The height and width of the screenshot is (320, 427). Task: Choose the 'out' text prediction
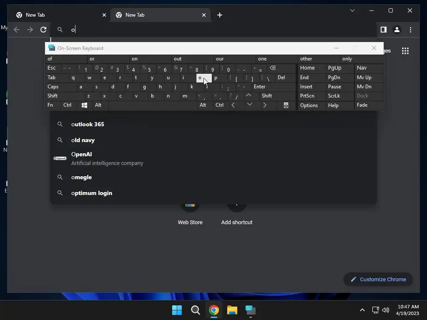[192, 59]
